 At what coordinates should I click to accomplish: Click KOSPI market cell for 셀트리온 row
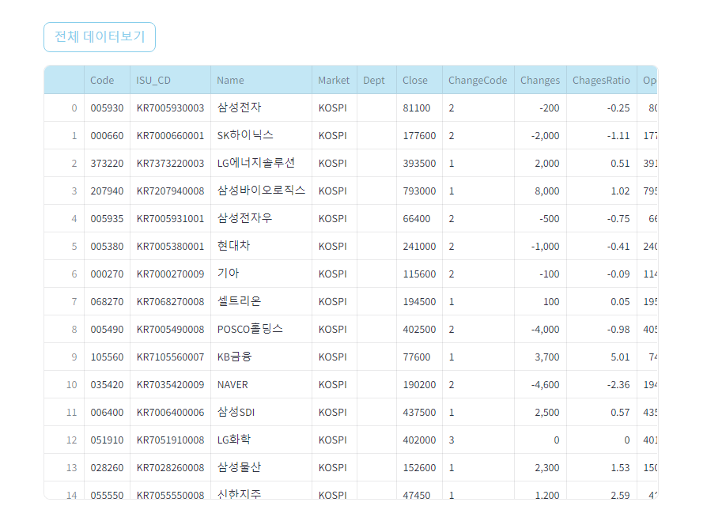(333, 301)
